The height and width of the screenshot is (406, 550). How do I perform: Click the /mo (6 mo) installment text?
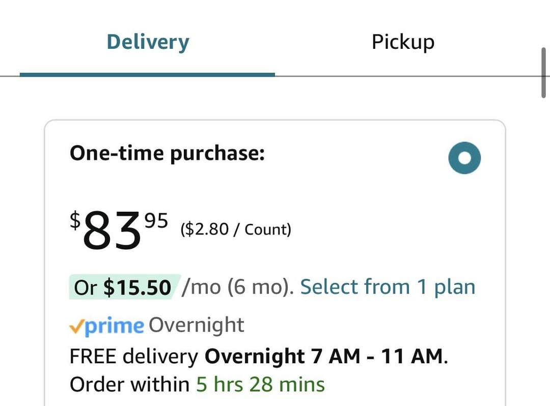(238, 287)
